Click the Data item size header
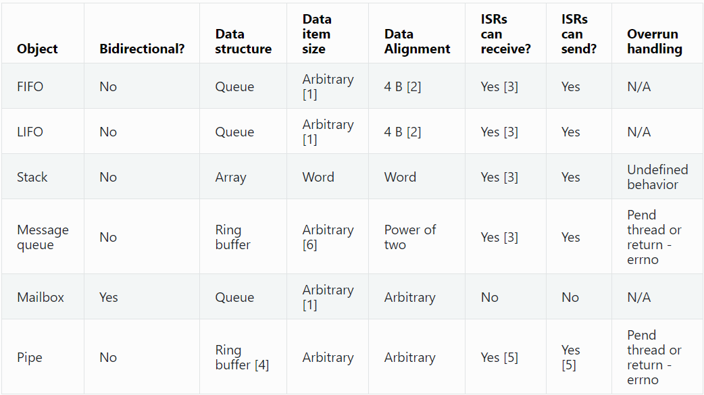The height and width of the screenshot is (395, 704). [x=317, y=34]
